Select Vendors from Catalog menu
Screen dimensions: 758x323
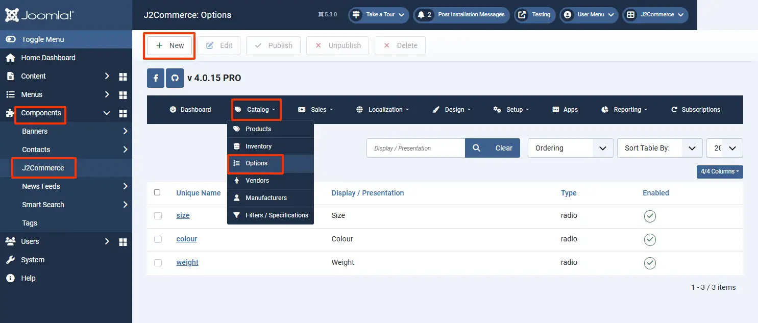coord(271,181)
